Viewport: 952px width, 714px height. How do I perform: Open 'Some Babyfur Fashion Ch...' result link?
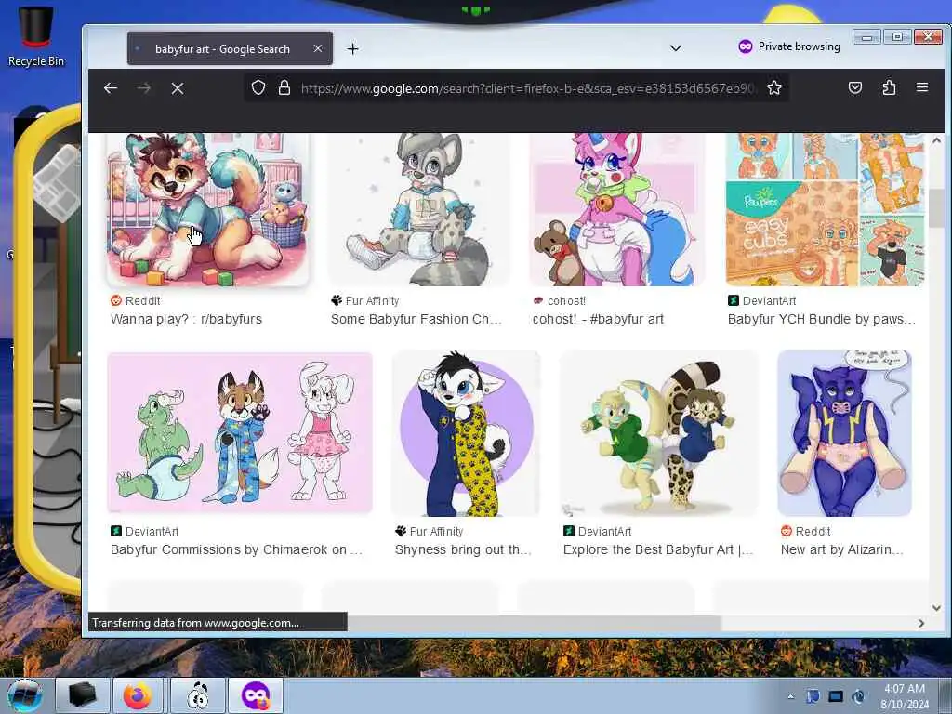[x=416, y=320]
